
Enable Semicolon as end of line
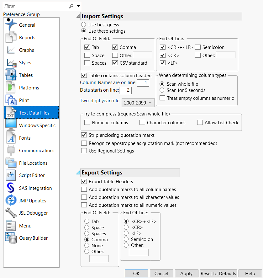pos(198,47)
